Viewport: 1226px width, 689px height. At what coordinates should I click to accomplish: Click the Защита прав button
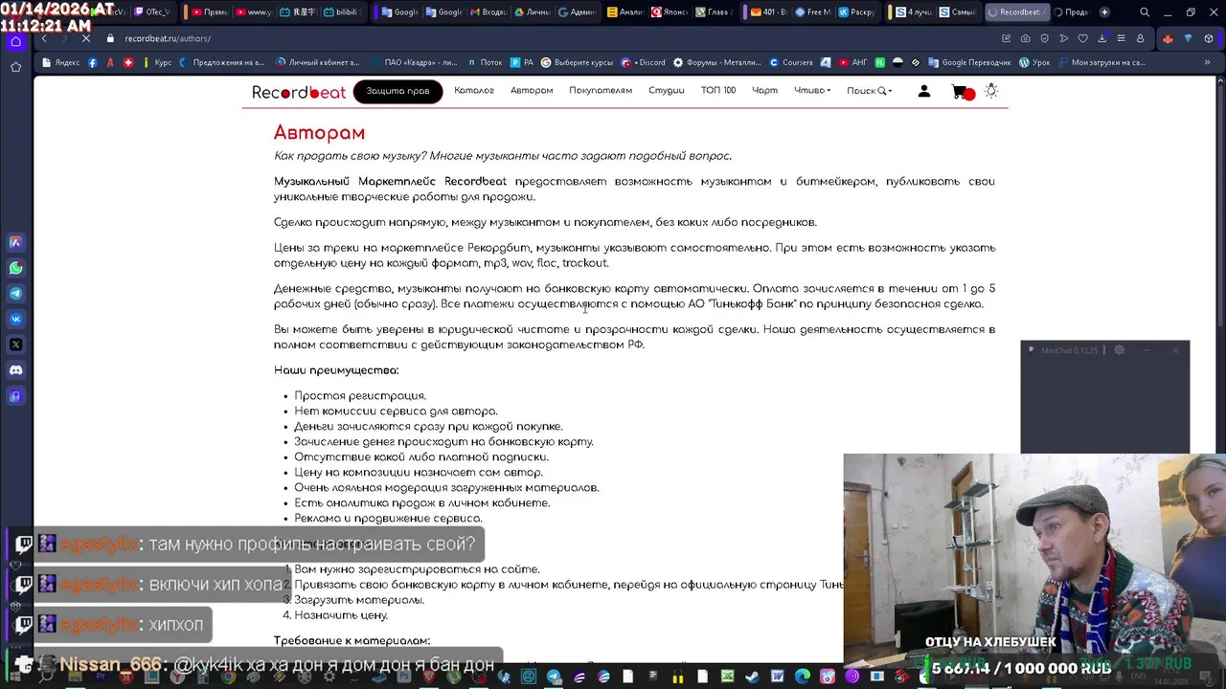coord(397,91)
